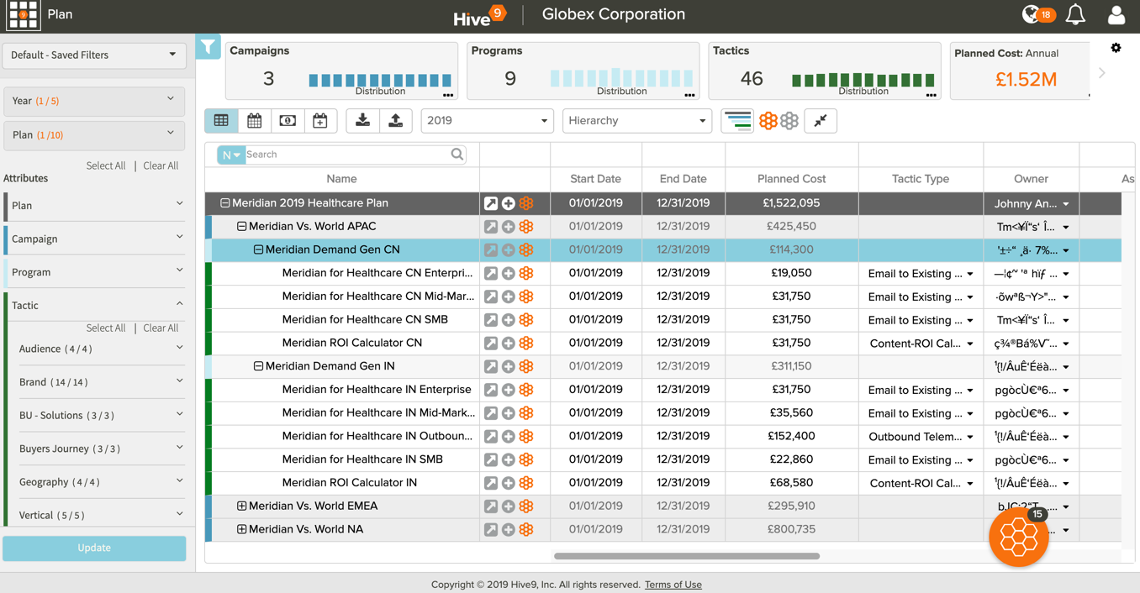Image resolution: width=1140 pixels, height=593 pixels.
Task: Click the horizontal scrollbar under the grid
Action: [x=686, y=556]
